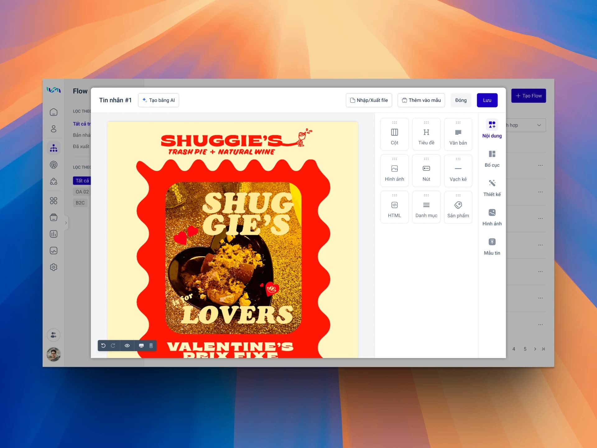597x448 pixels.
Task: Click the Đóng button
Action: tap(461, 100)
